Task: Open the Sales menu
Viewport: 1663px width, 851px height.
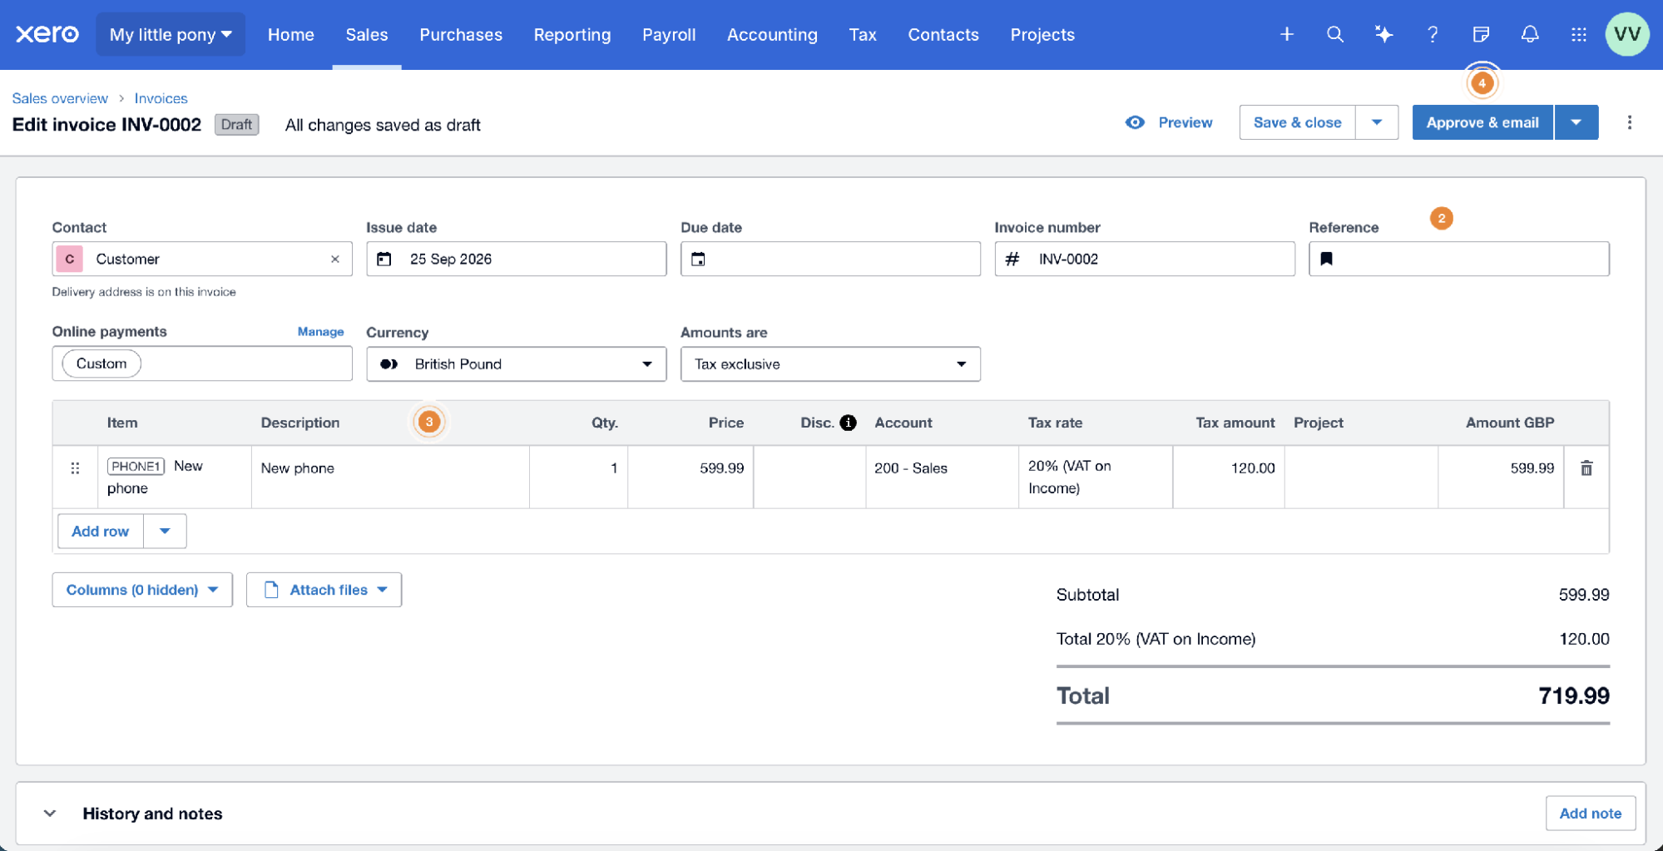Action: (367, 34)
